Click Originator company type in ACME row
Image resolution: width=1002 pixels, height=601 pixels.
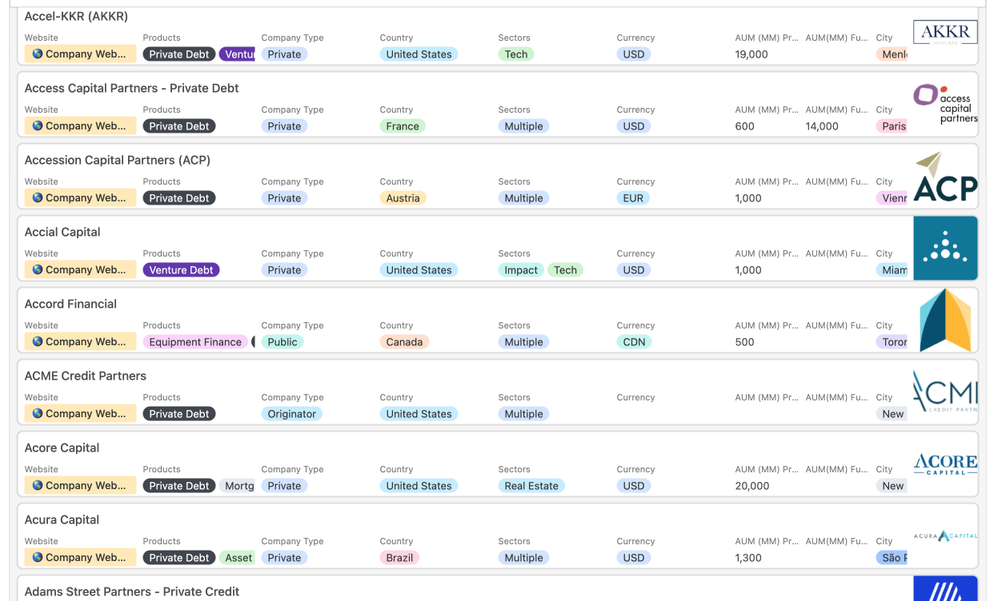292,414
